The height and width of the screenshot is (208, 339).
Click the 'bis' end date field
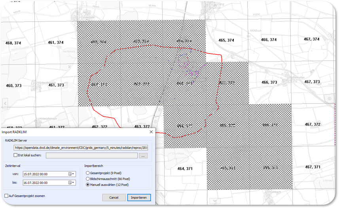tap(44, 183)
